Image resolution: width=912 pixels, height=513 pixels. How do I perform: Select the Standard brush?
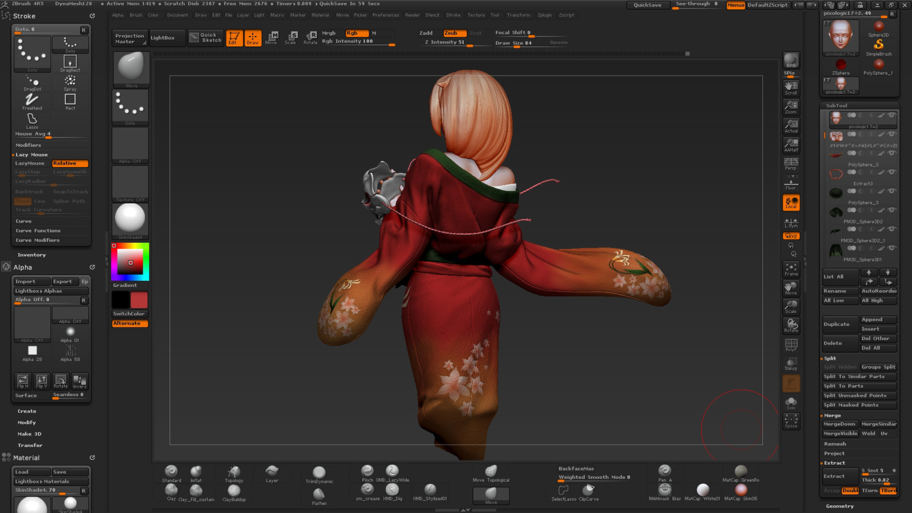click(171, 474)
